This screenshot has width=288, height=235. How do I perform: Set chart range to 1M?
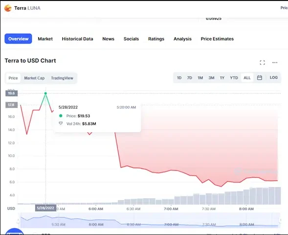point(200,78)
